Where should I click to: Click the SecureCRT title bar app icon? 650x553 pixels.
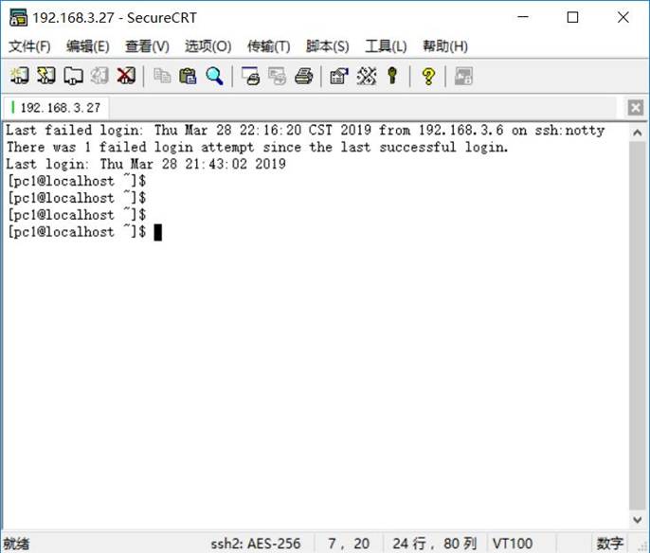(x=18, y=18)
